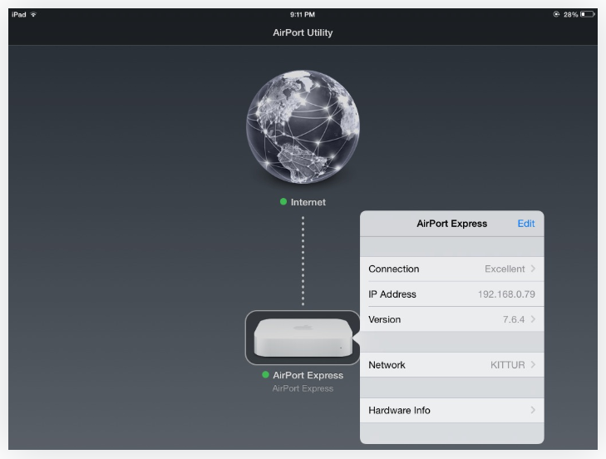Tap the IP Address row
Viewport: 606px width, 459px height.
(451, 294)
